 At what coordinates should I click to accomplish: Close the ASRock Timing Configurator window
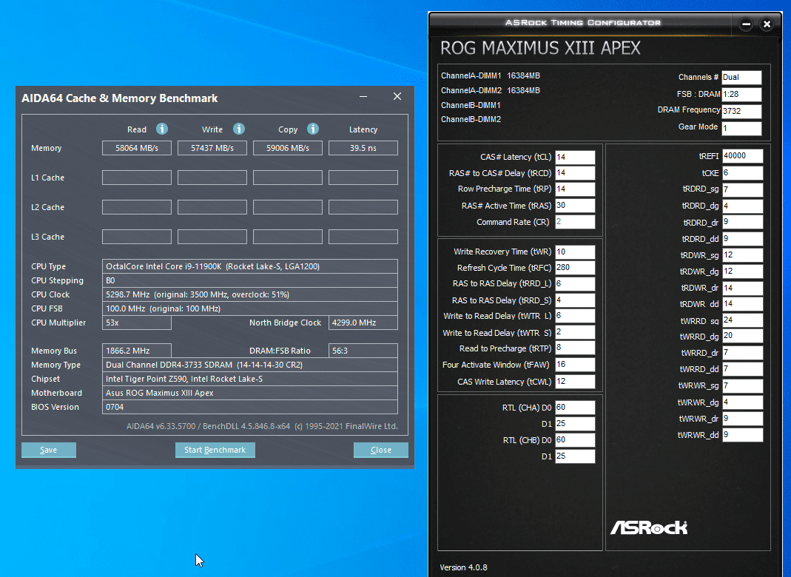[x=767, y=24]
